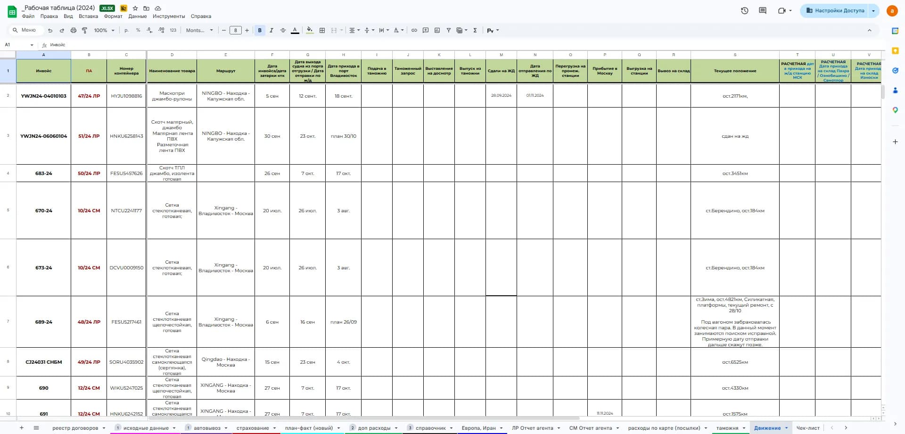
Task: Open meeting camera options
Action: [x=785, y=10]
